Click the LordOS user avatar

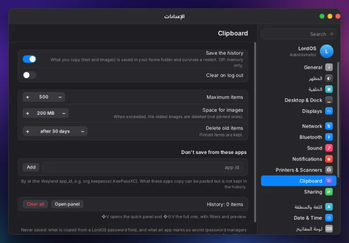327,51
